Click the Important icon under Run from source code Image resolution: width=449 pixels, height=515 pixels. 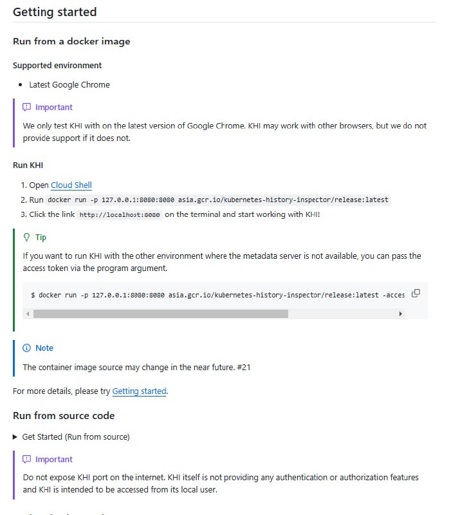(26, 459)
